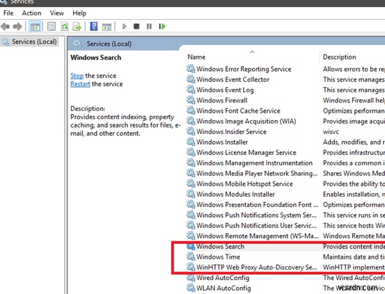Click the Refresh toolbar icon
Screen dimensions: 385x294
pyautogui.click(x=65, y=26)
